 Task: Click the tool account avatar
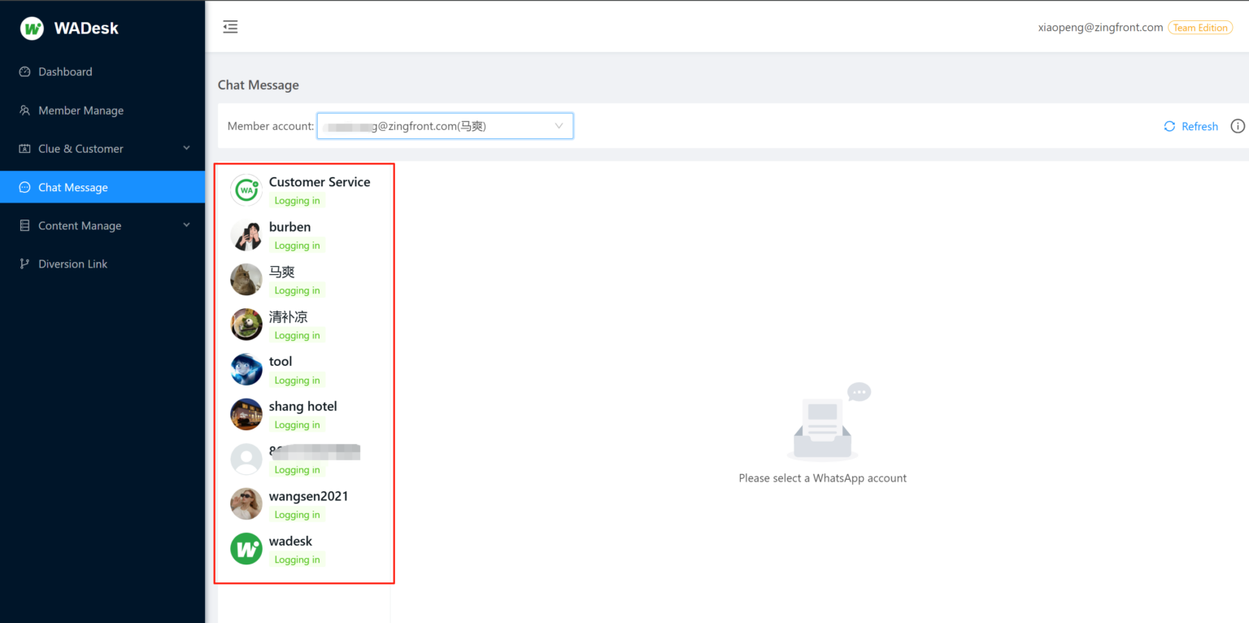tap(246, 369)
